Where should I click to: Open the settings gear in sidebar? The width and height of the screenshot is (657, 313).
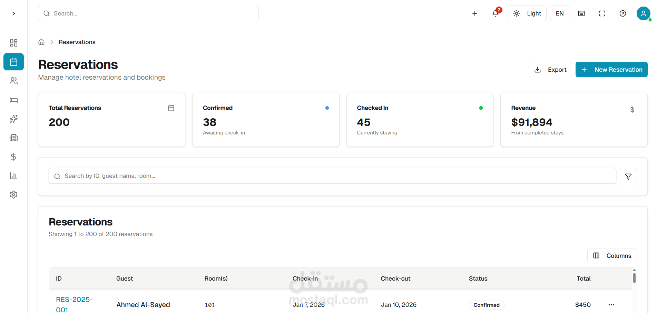(x=13, y=195)
